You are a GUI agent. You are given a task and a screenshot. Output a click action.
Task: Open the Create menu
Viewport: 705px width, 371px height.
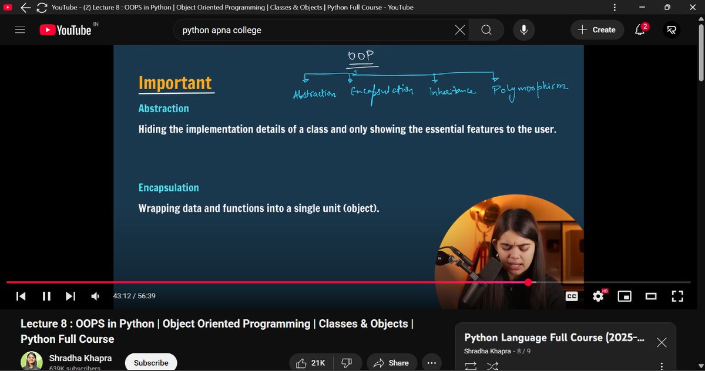point(596,30)
